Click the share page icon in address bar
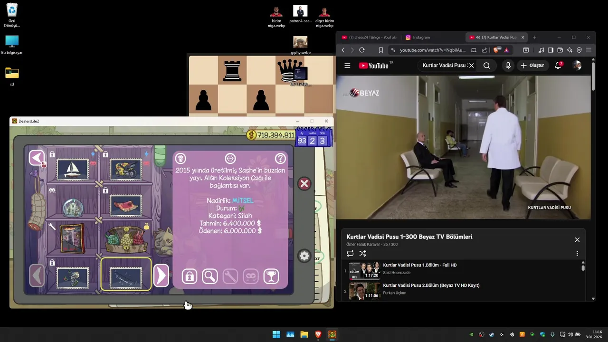The width and height of the screenshot is (608, 342). pyautogui.click(x=484, y=50)
